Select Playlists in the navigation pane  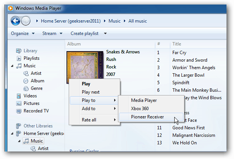pos(32,58)
